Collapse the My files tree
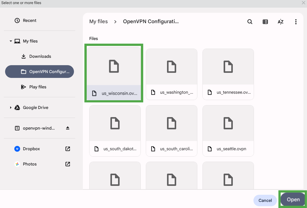The height and width of the screenshot is (208, 307). [11, 41]
